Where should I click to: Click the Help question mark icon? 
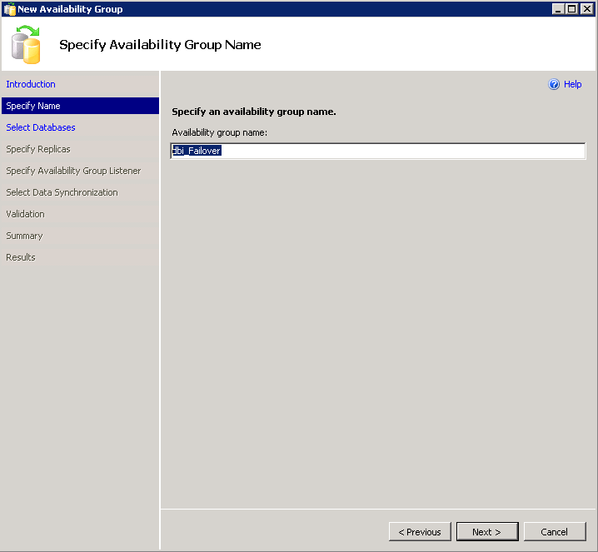pos(554,84)
